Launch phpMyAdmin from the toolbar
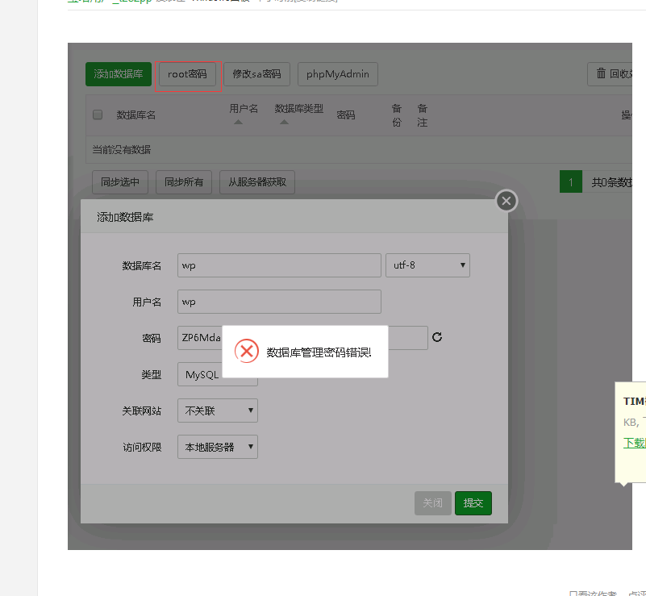 click(337, 74)
